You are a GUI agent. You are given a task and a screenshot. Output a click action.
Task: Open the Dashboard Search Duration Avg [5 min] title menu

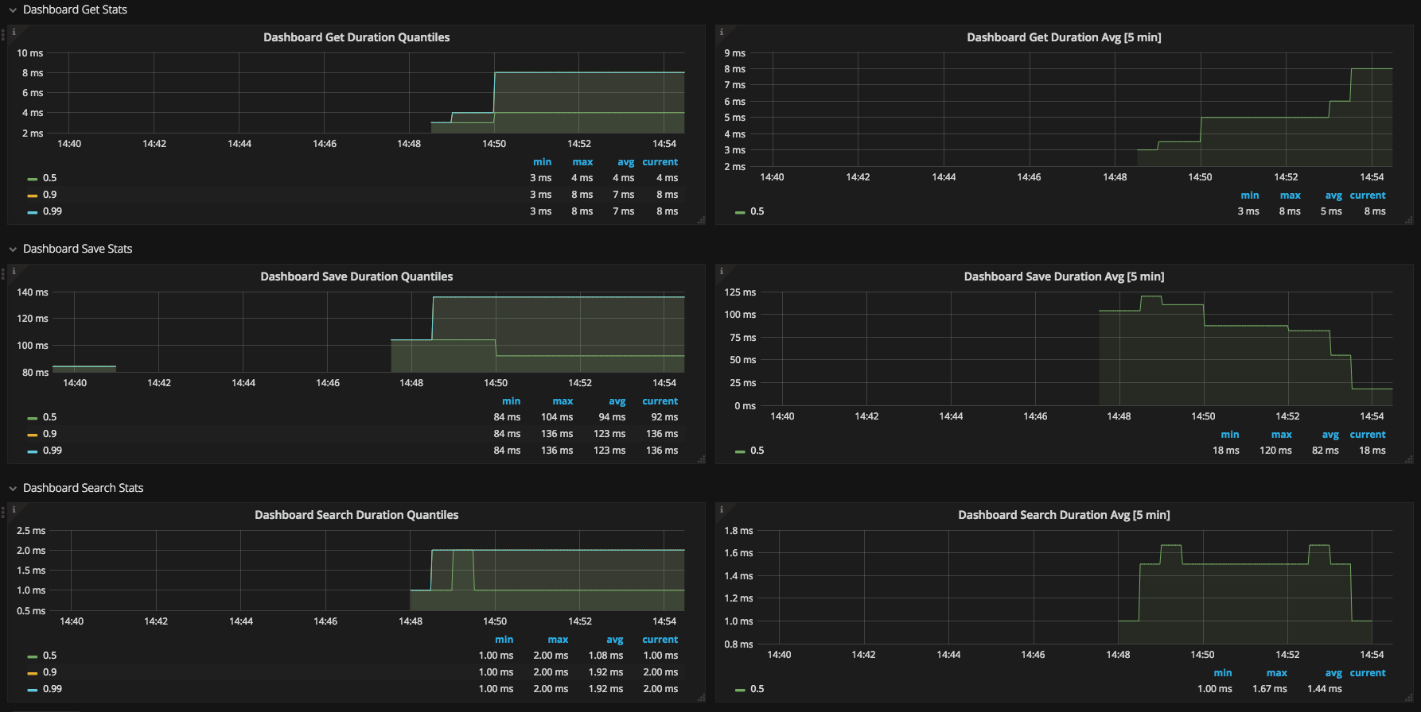1064,515
